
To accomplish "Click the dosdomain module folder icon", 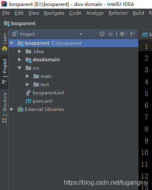I will tap(28, 60).
